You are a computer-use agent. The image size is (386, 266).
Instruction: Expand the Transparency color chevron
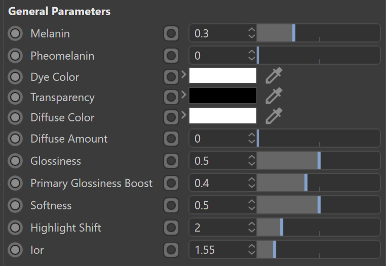point(184,95)
